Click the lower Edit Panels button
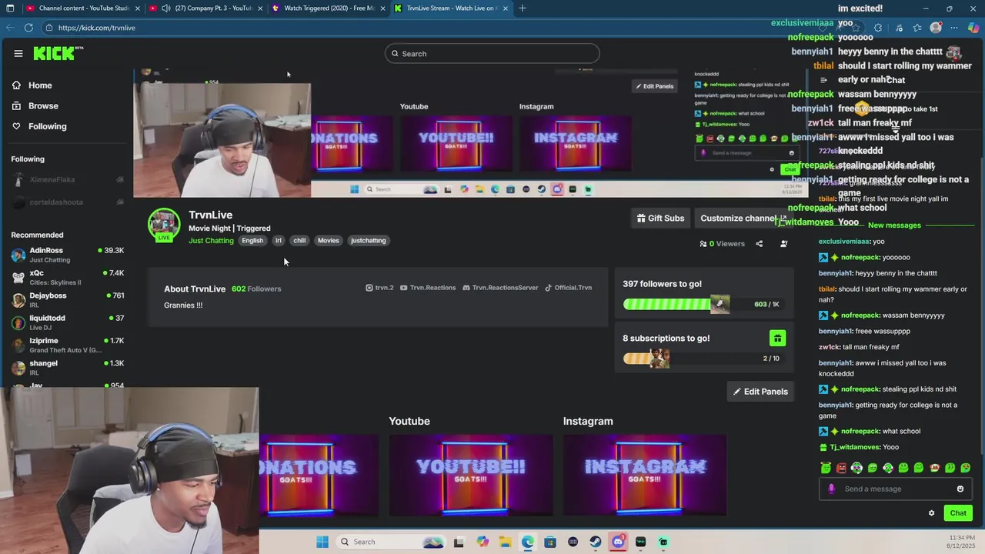The width and height of the screenshot is (985, 554). pos(760,392)
